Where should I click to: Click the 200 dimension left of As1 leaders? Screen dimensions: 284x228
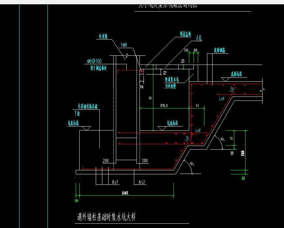click(106, 161)
